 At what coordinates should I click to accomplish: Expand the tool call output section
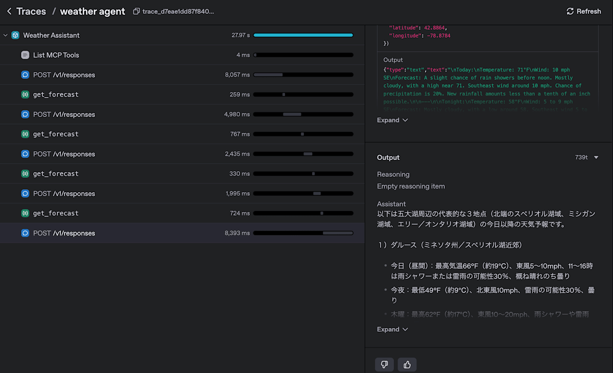392,120
